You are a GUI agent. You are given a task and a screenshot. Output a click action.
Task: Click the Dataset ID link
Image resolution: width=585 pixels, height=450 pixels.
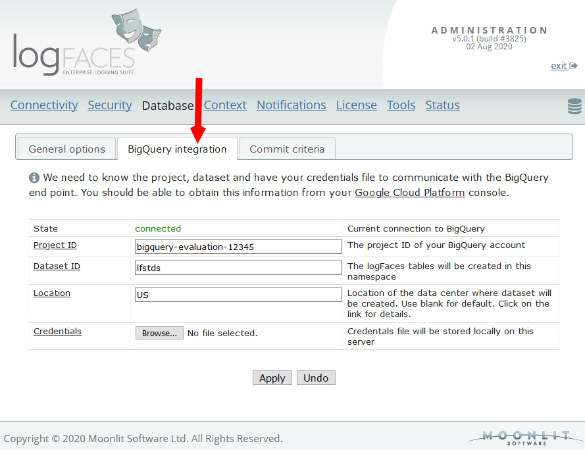click(x=57, y=266)
